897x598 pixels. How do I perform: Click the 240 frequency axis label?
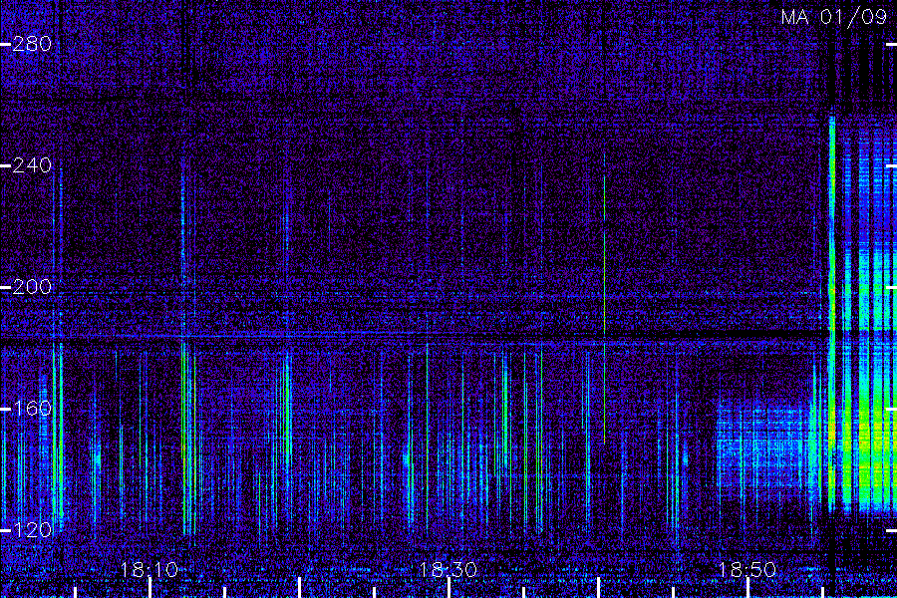[32, 165]
